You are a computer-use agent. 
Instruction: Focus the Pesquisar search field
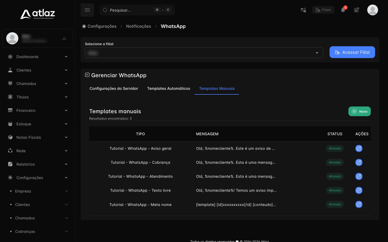coord(137,10)
